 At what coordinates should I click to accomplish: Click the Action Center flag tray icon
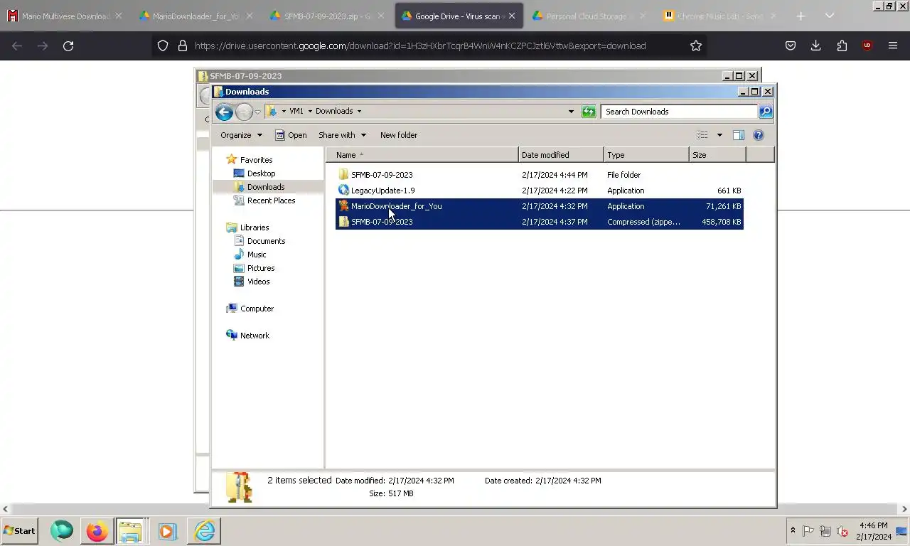808,531
